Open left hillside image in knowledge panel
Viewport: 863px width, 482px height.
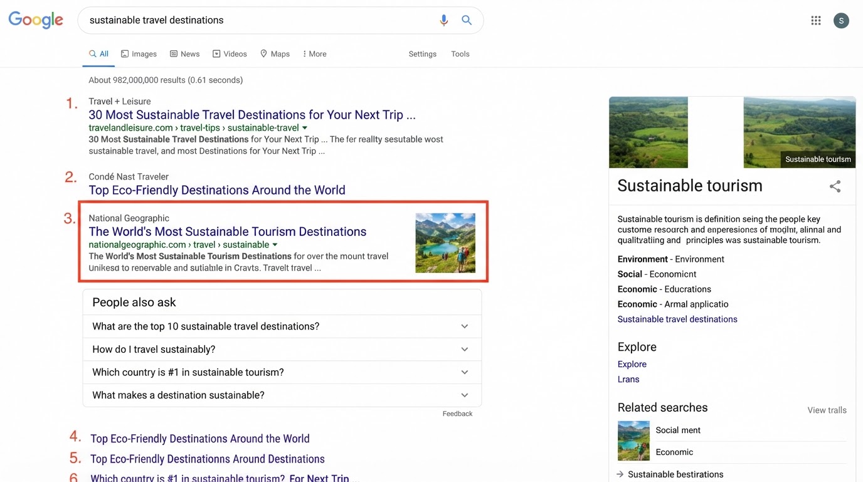click(x=649, y=132)
